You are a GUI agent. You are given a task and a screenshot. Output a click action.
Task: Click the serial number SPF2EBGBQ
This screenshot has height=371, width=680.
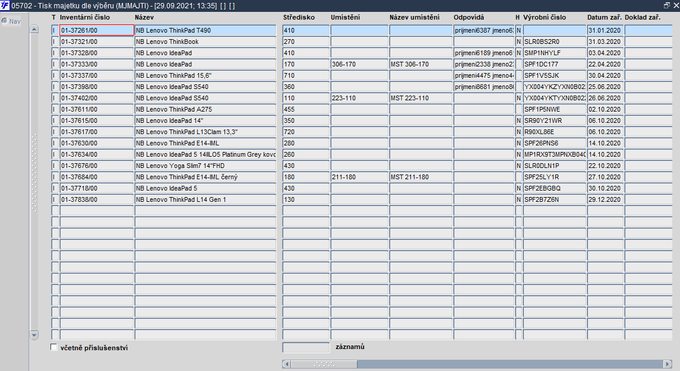point(555,188)
